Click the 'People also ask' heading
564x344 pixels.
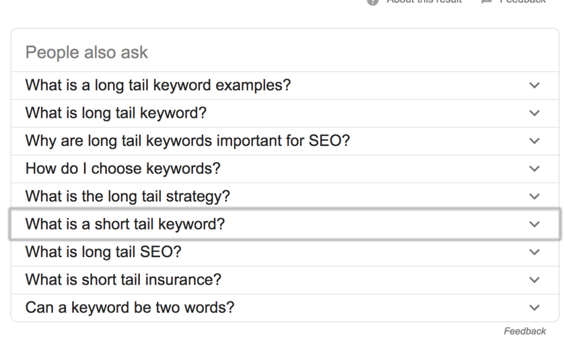coord(86,52)
